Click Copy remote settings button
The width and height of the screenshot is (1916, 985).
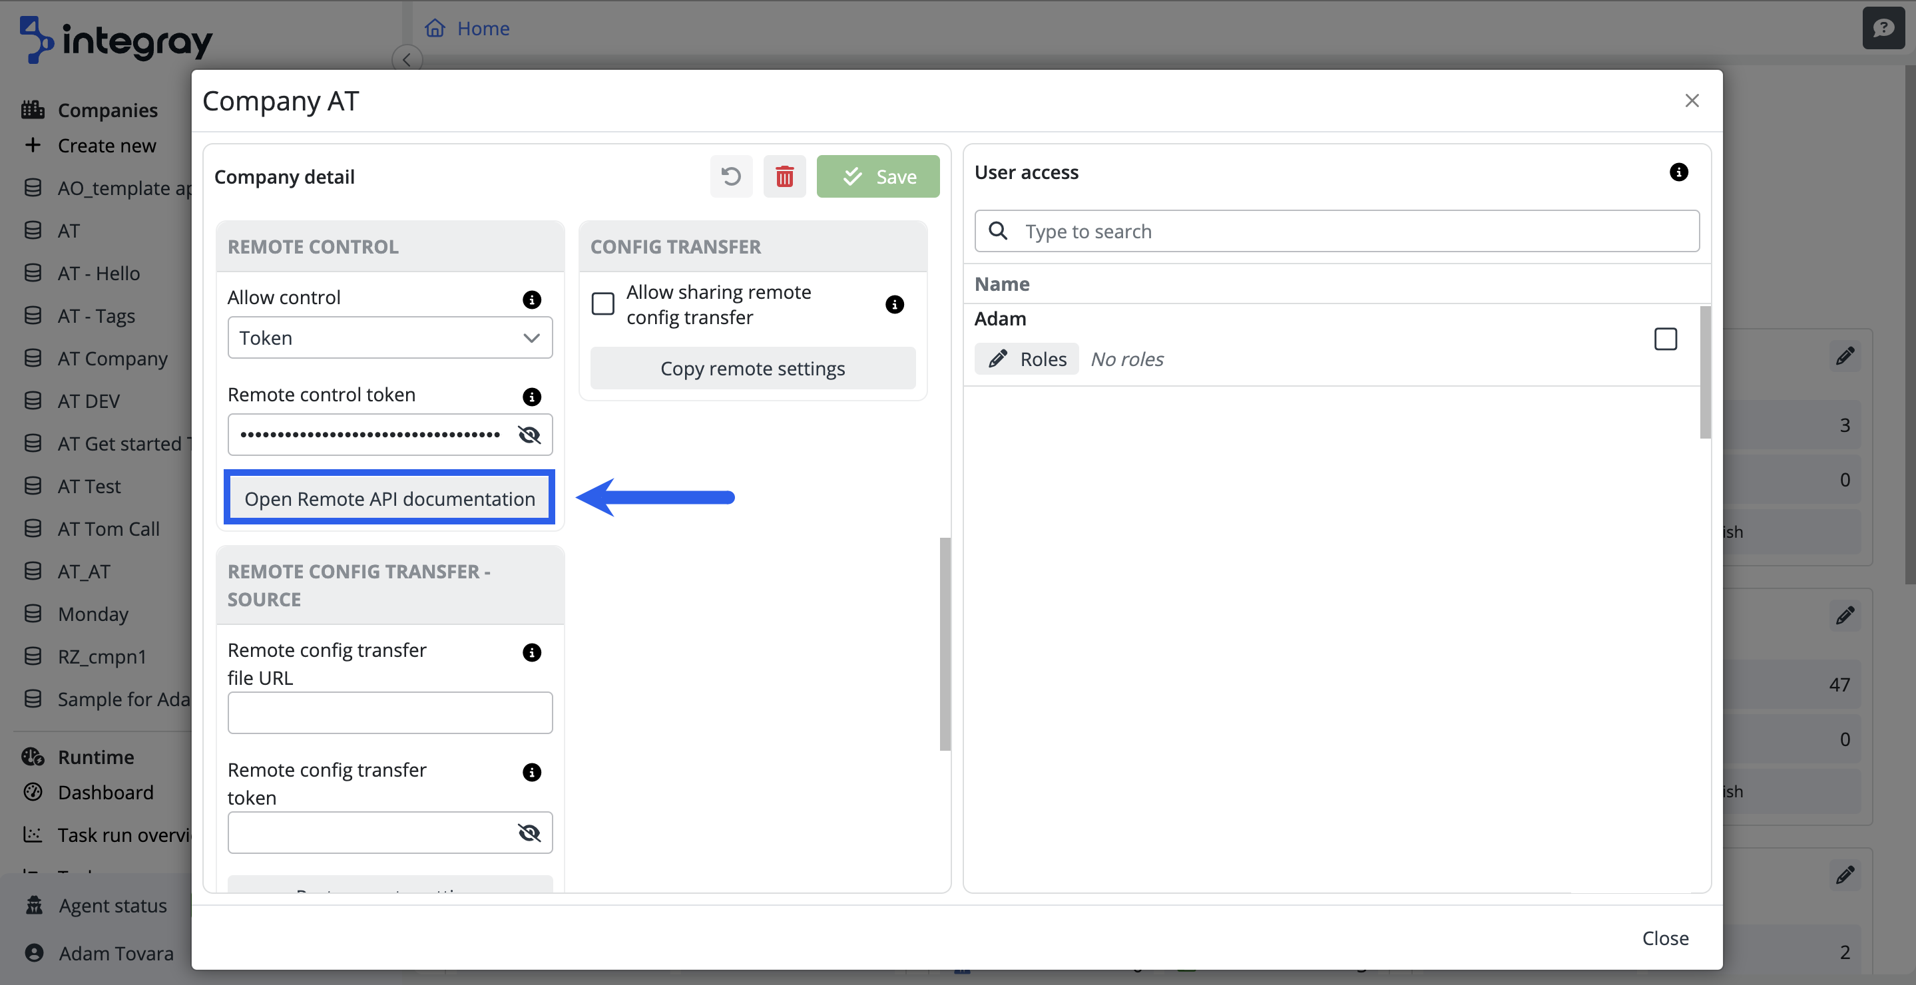(752, 368)
